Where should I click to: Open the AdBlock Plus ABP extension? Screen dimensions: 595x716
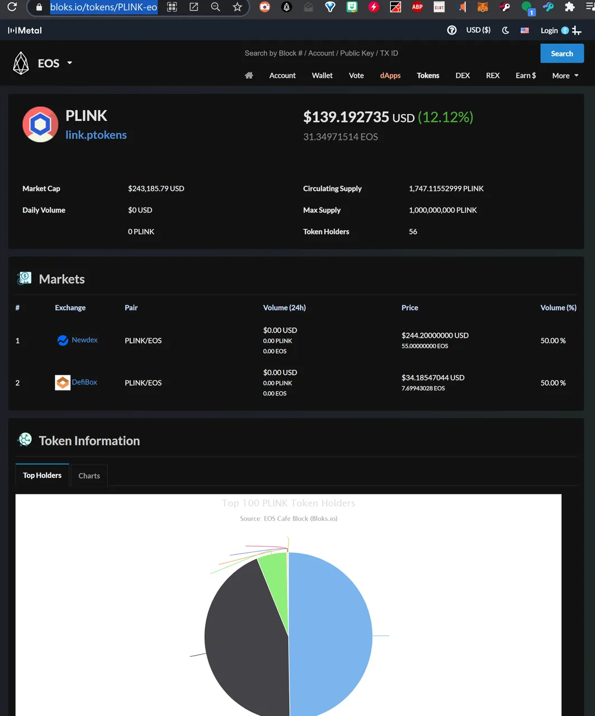coord(417,7)
